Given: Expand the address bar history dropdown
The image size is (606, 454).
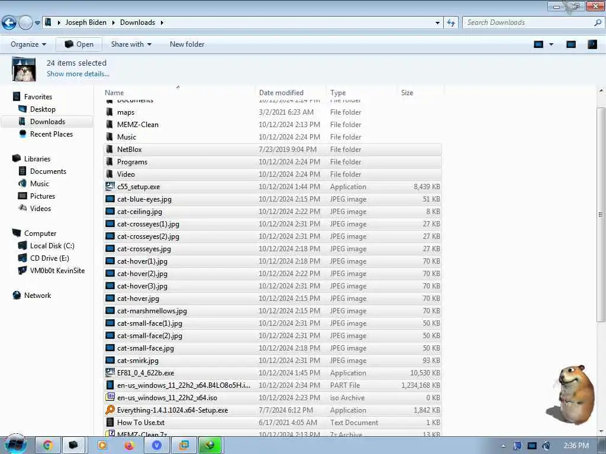Looking at the screenshot, I should coord(437,23).
